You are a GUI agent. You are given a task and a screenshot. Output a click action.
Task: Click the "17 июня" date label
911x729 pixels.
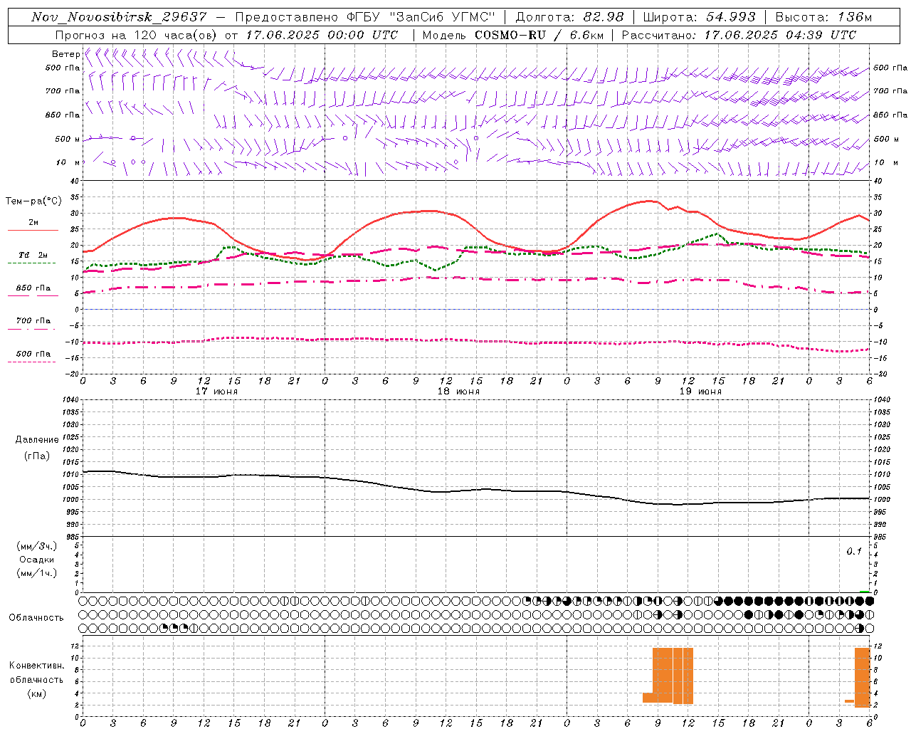(x=216, y=392)
